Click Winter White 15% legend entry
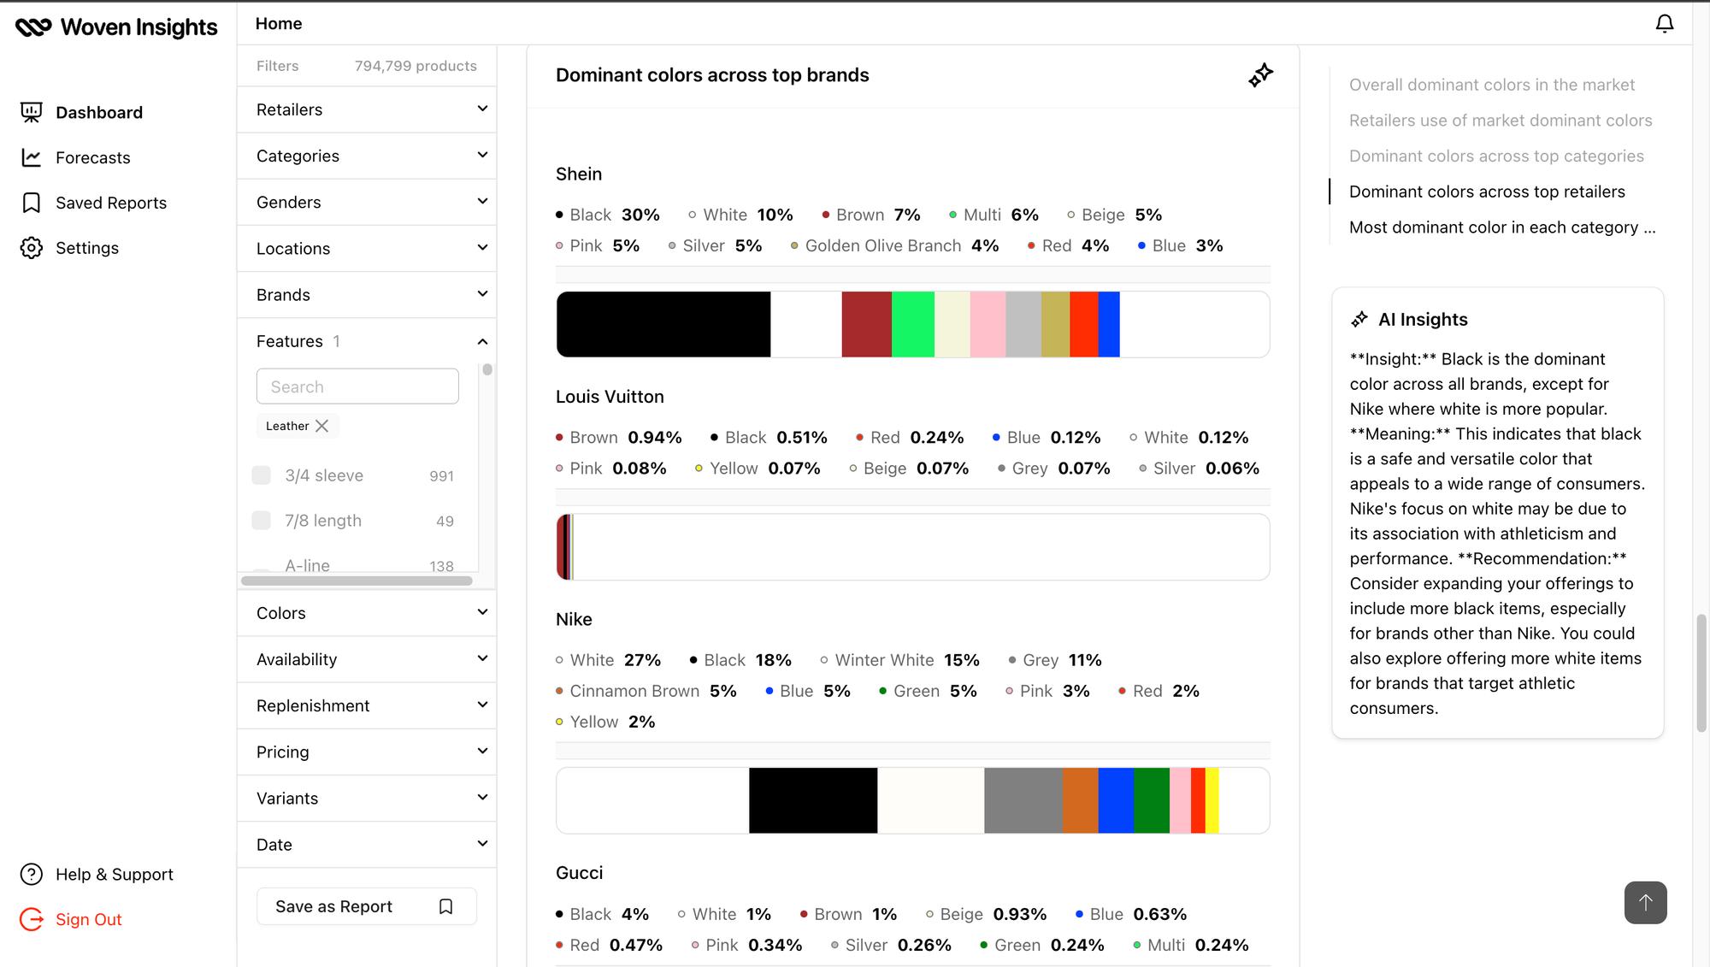The image size is (1710, 967). (x=899, y=660)
